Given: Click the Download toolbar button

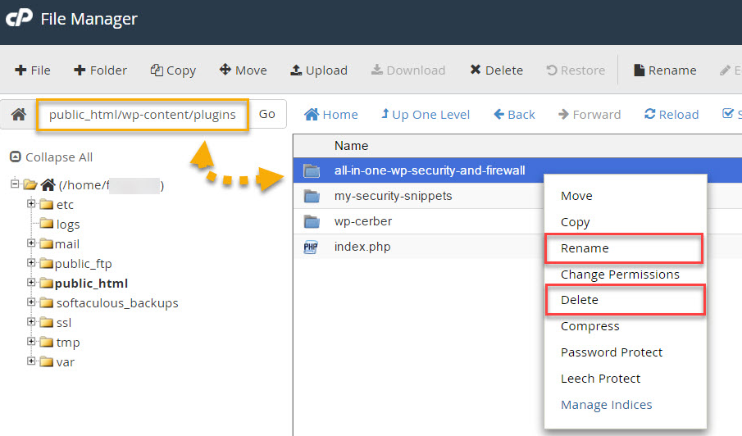Looking at the screenshot, I should [408, 70].
